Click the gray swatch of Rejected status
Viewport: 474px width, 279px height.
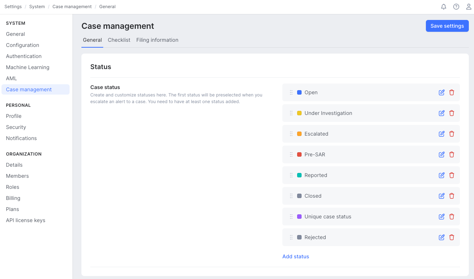point(299,237)
